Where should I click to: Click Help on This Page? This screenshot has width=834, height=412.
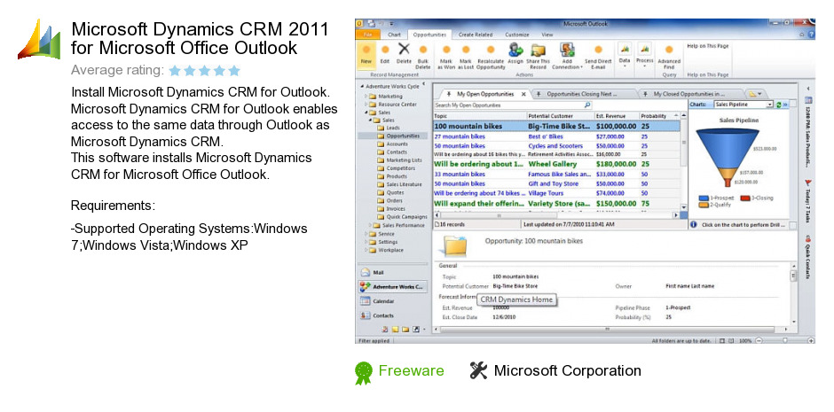[x=707, y=46]
